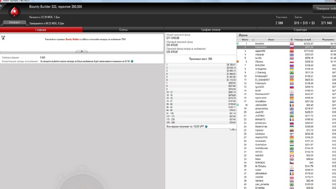
Task: Click the Brazilian flag in J. Dreissig row
Action: 291,72
